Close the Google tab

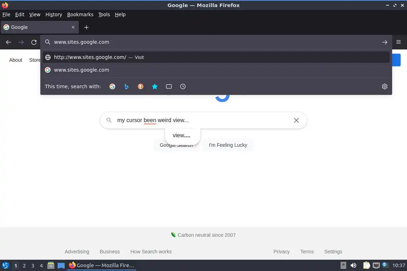click(x=73, y=27)
